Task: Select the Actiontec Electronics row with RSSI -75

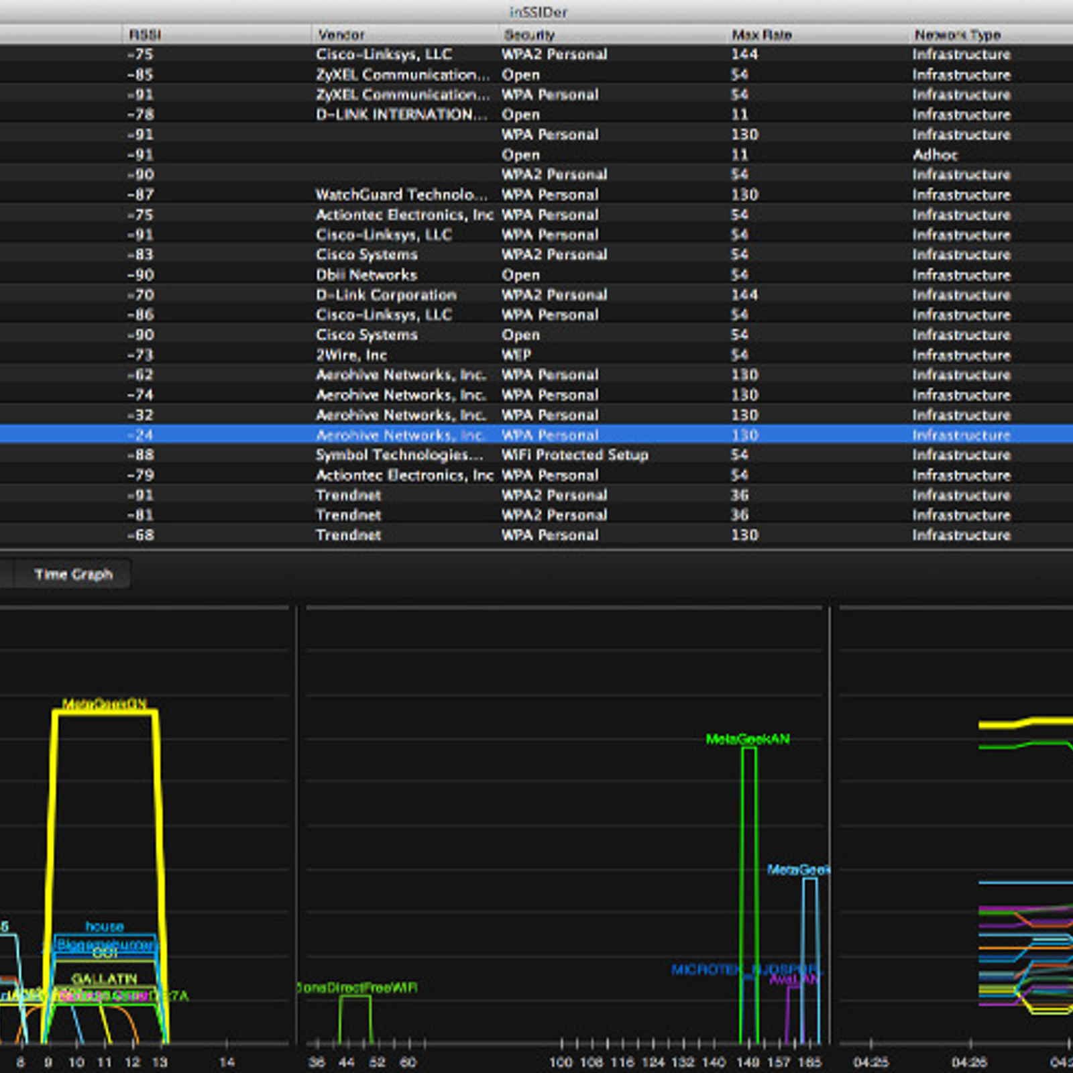Action: [x=536, y=215]
